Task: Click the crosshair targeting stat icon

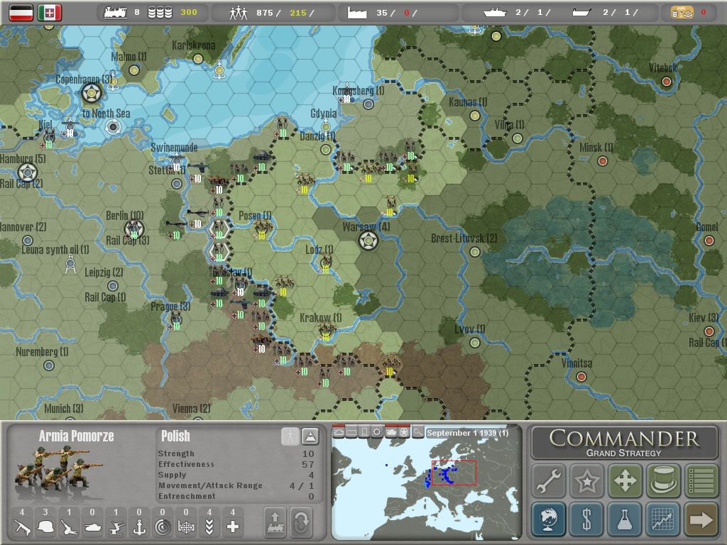Action: (x=186, y=527)
